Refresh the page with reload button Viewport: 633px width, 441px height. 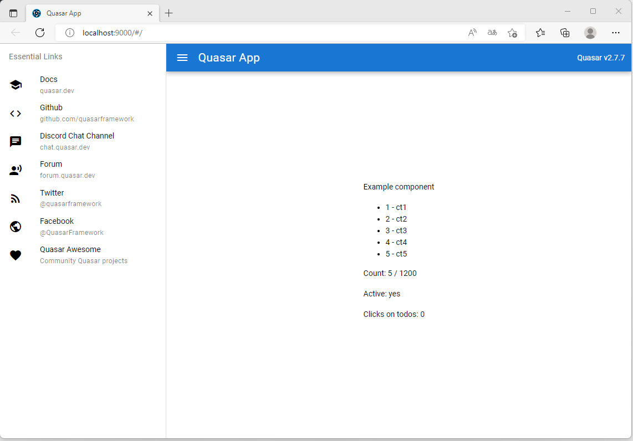40,33
